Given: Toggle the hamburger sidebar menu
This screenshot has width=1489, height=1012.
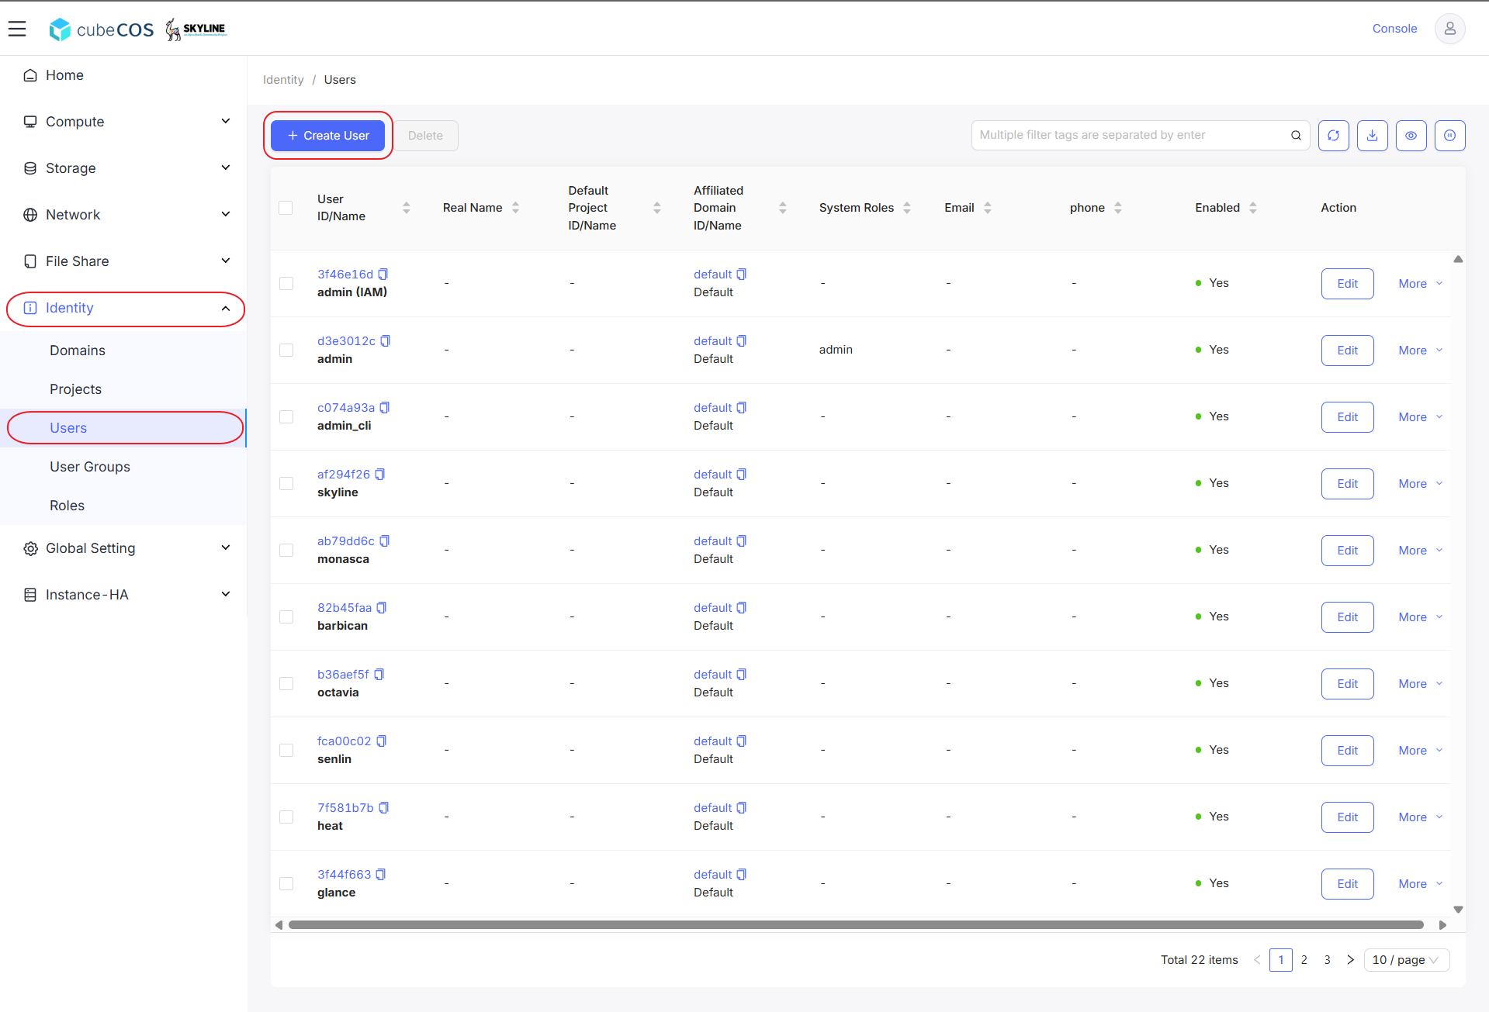Looking at the screenshot, I should (17, 29).
